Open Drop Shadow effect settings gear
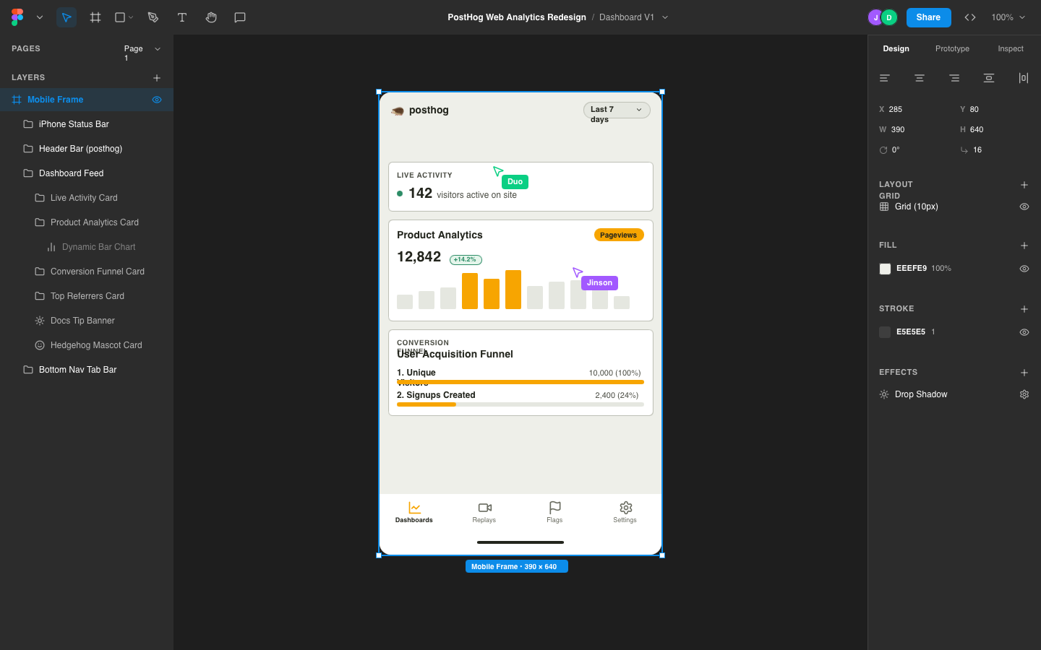Screen dimensions: 1041x650 tap(1024, 394)
